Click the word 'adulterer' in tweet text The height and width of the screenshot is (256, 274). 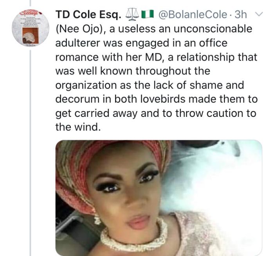coord(78,43)
